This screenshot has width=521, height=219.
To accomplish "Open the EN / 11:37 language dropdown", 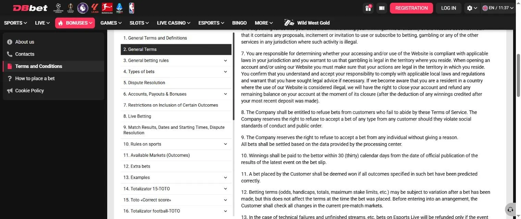I will (x=498, y=8).
